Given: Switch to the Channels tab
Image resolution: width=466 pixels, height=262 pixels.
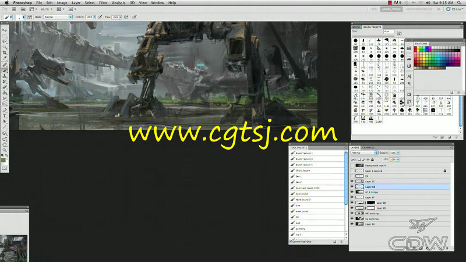Looking at the screenshot, I should pos(368,148).
